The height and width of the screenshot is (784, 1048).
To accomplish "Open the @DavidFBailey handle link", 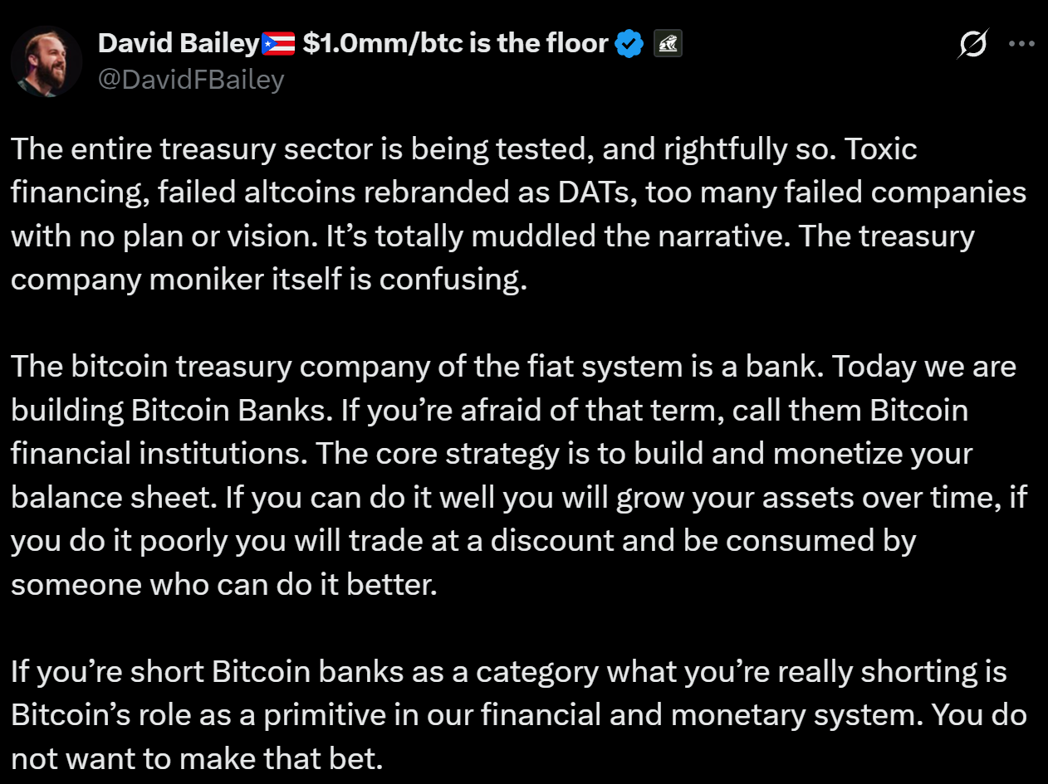I will [x=191, y=80].
